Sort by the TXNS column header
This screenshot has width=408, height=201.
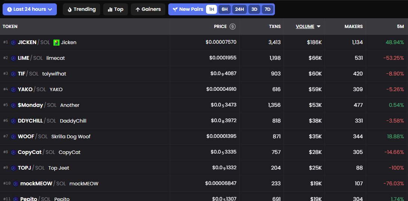point(275,27)
